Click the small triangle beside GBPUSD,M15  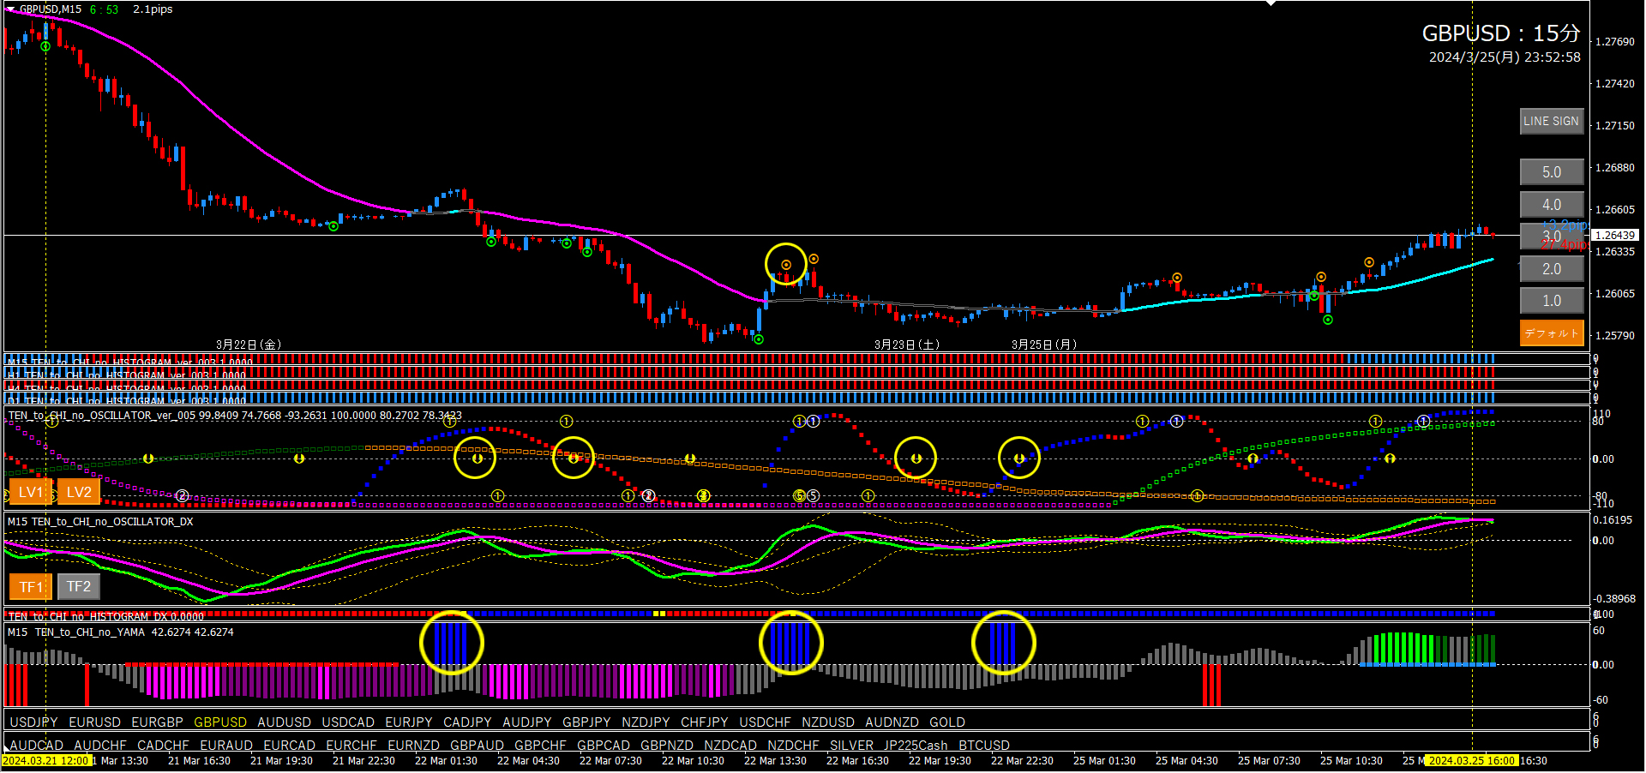(x=10, y=9)
